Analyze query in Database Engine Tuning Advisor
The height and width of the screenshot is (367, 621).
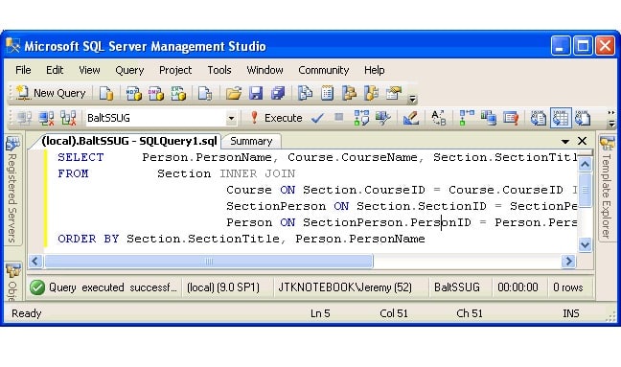coord(383,118)
